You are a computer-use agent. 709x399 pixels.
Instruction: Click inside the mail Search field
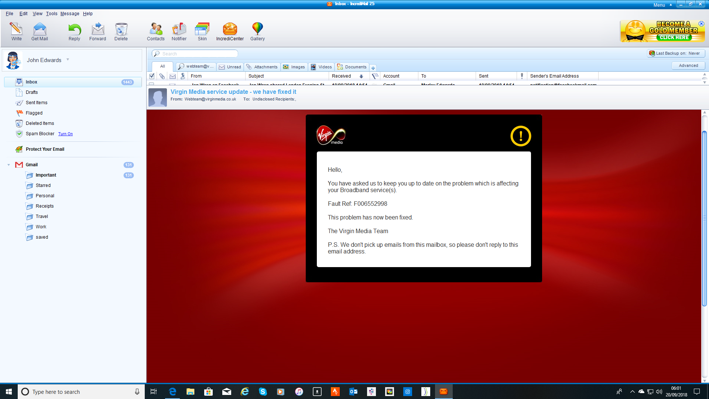click(x=195, y=54)
